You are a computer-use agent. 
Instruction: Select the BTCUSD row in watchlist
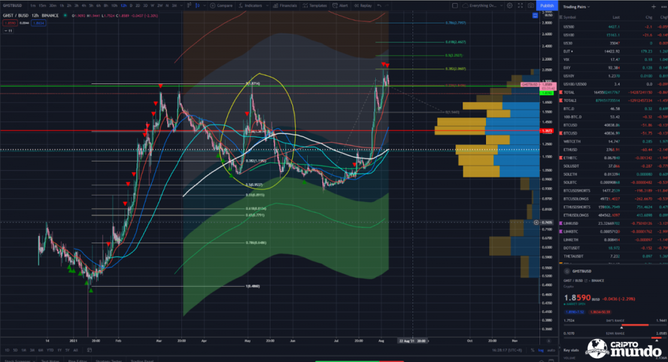click(x=574, y=123)
